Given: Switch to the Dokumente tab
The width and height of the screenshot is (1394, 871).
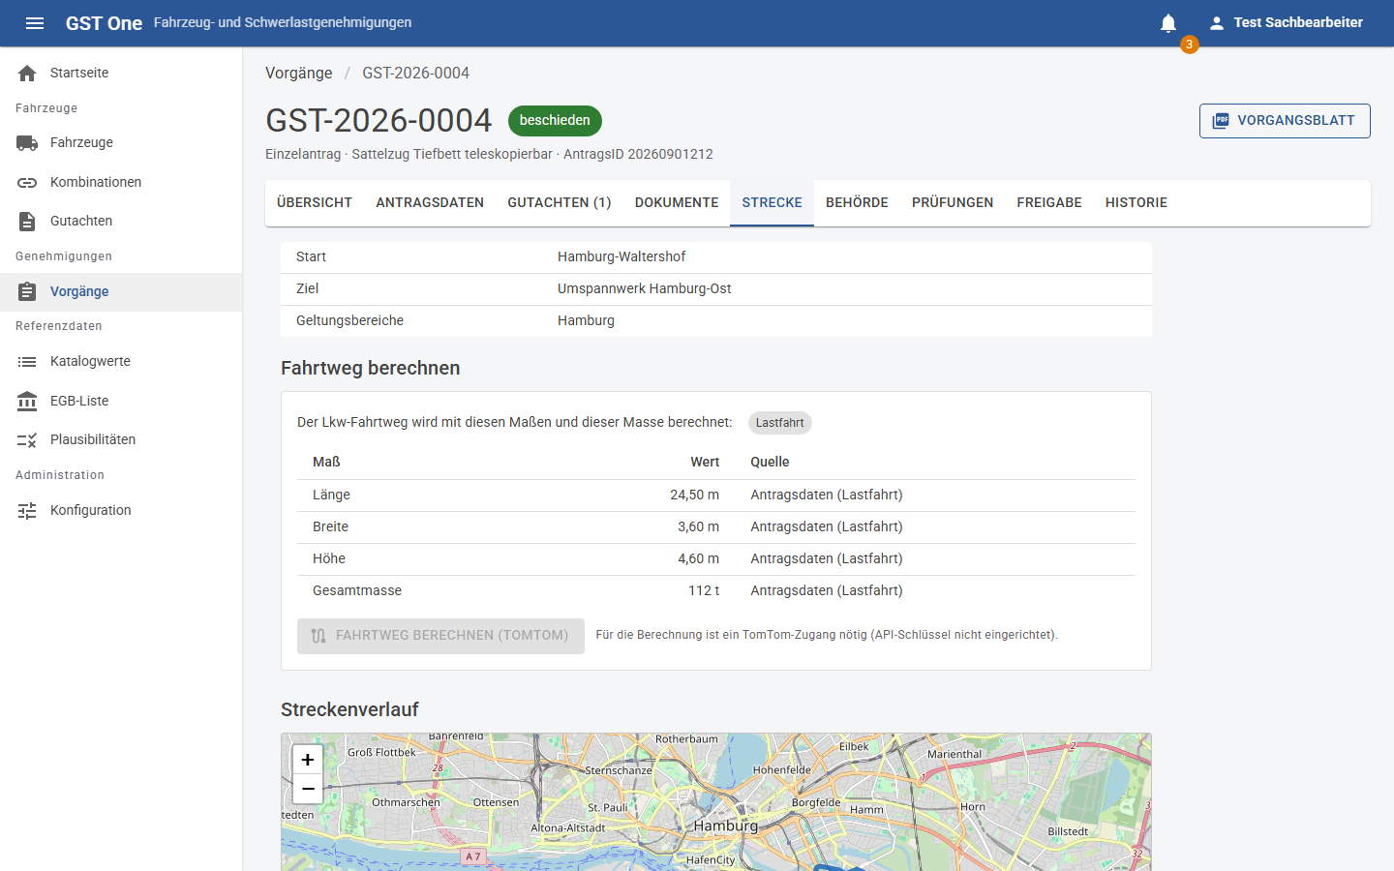Looking at the screenshot, I should [x=677, y=203].
